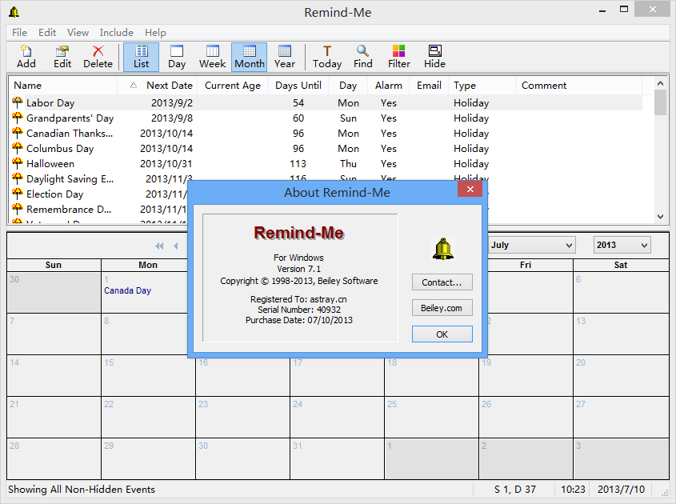Viewport: 676px width, 504px height.
Task: Open the File menu
Action: [x=19, y=33]
